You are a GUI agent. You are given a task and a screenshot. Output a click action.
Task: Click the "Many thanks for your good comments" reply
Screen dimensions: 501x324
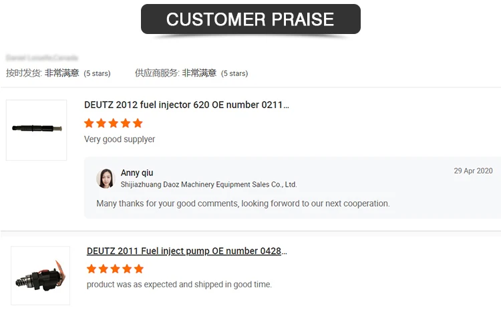pyautogui.click(x=242, y=203)
